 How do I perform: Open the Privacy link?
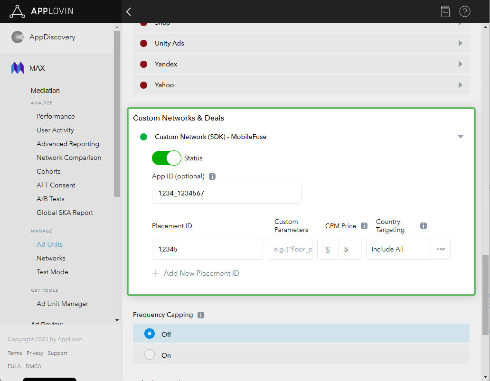(35, 353)
